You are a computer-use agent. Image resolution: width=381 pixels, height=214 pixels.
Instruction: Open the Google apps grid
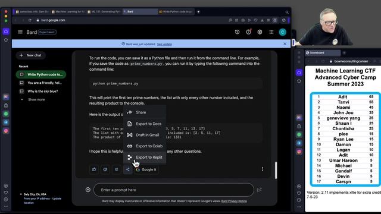(271, 32)
